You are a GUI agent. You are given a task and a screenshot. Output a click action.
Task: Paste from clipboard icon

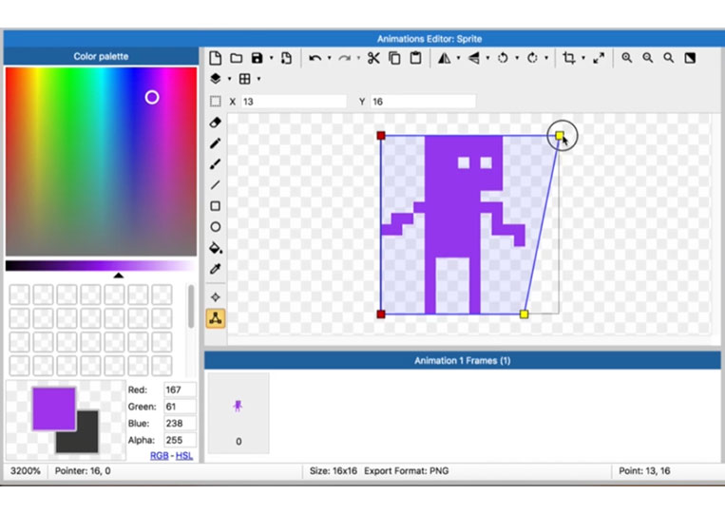(x=415, y=58)
